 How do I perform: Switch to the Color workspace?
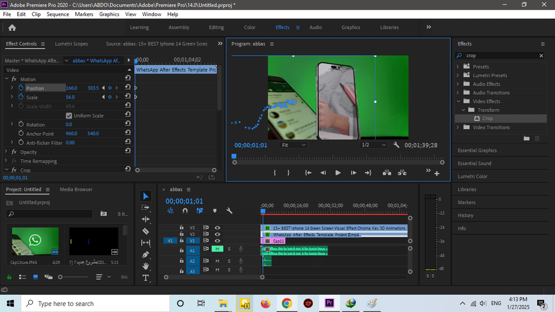point(249,27)
